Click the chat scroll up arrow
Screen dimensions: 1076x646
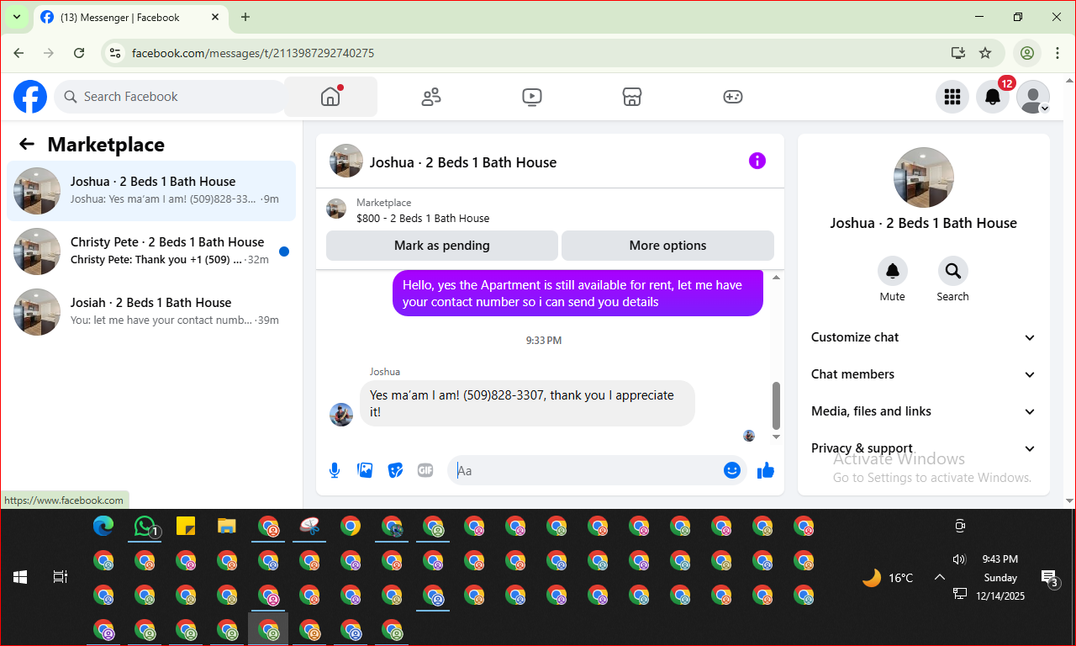(776, 278)
